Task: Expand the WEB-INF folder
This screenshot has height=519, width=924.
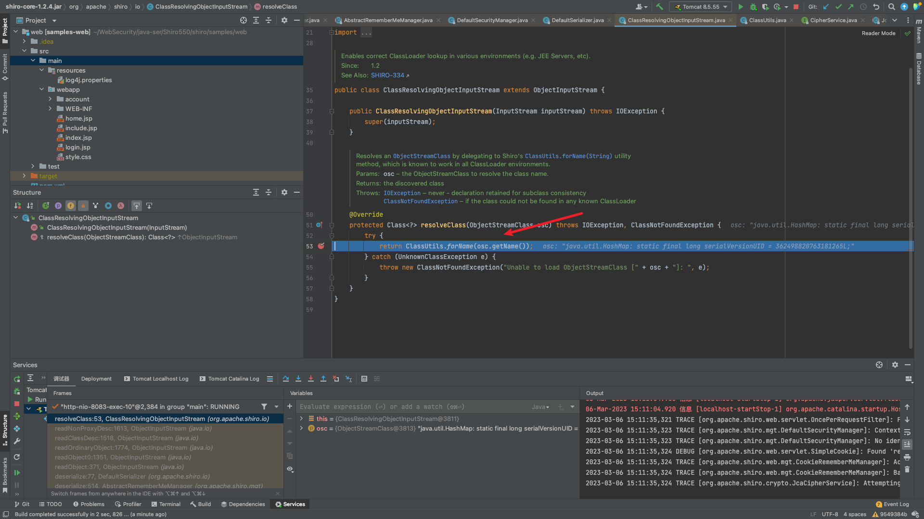Action: 50,109
